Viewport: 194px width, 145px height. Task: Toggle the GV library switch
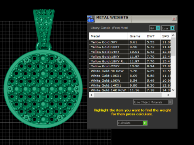(x=155, y=28)
